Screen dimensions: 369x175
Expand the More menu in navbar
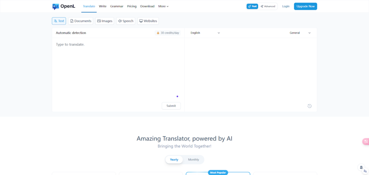coord(163,6)
